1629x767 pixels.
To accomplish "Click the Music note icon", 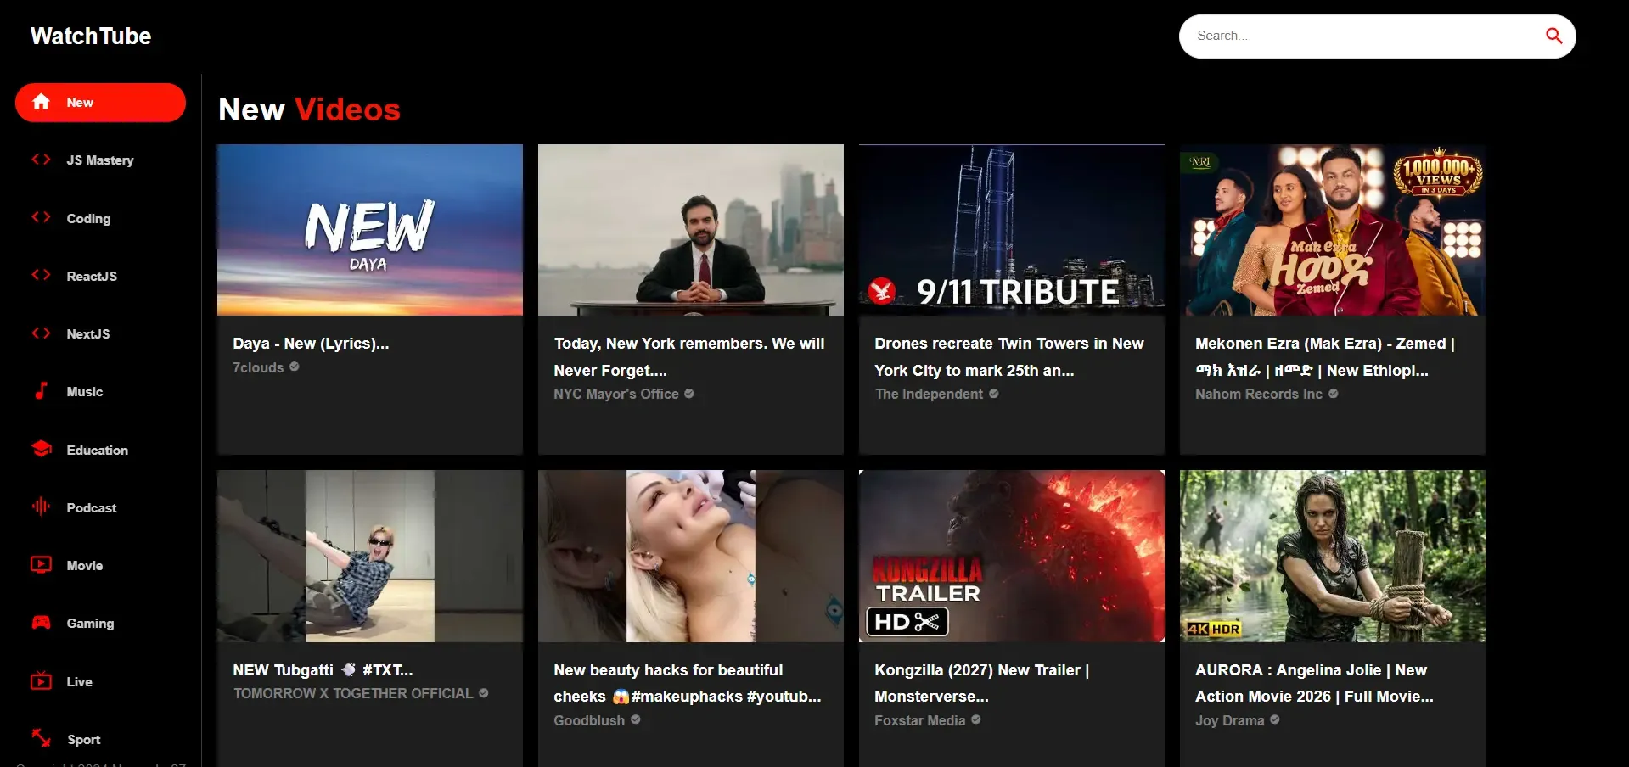I will [x=41, y=391].
